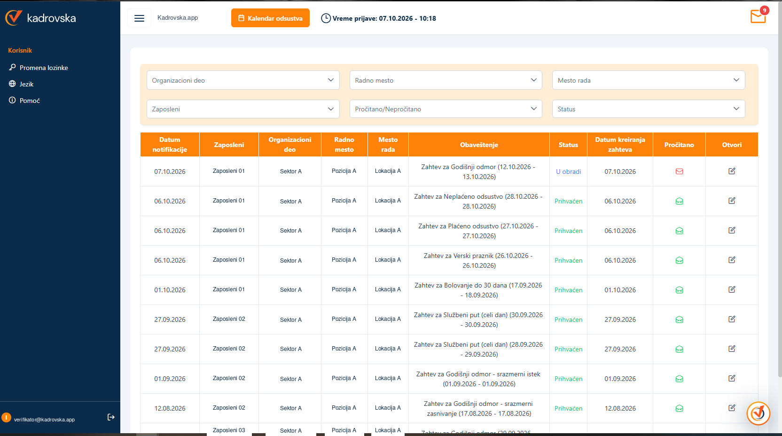Open the Pročitano/Nepročitano filter dropdown

(446, 109)
